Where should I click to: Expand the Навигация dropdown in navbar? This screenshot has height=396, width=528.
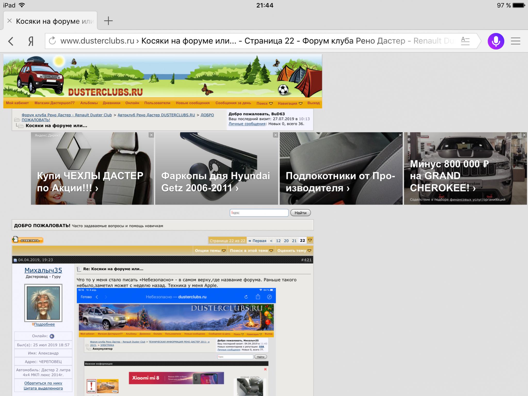point(290,103)
